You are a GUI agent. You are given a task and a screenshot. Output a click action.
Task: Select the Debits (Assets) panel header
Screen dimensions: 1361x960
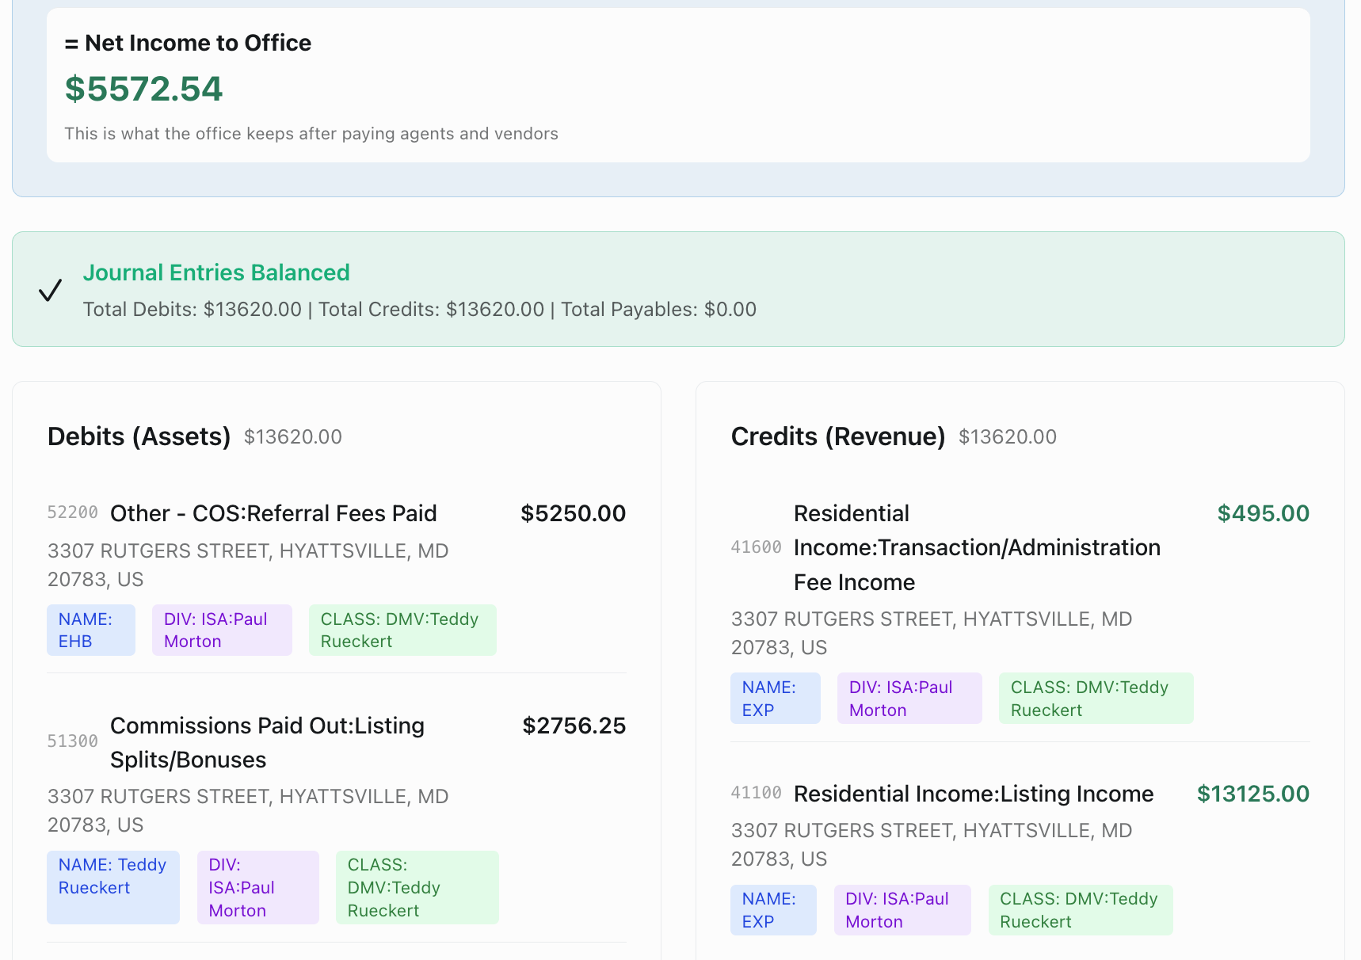139,436
